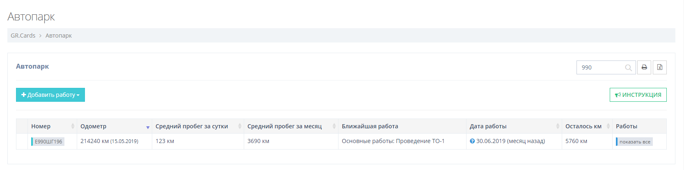Go to GR.Cards in the breadcrumb
Viewport: 684px width, 170px height.
(23, 36)
